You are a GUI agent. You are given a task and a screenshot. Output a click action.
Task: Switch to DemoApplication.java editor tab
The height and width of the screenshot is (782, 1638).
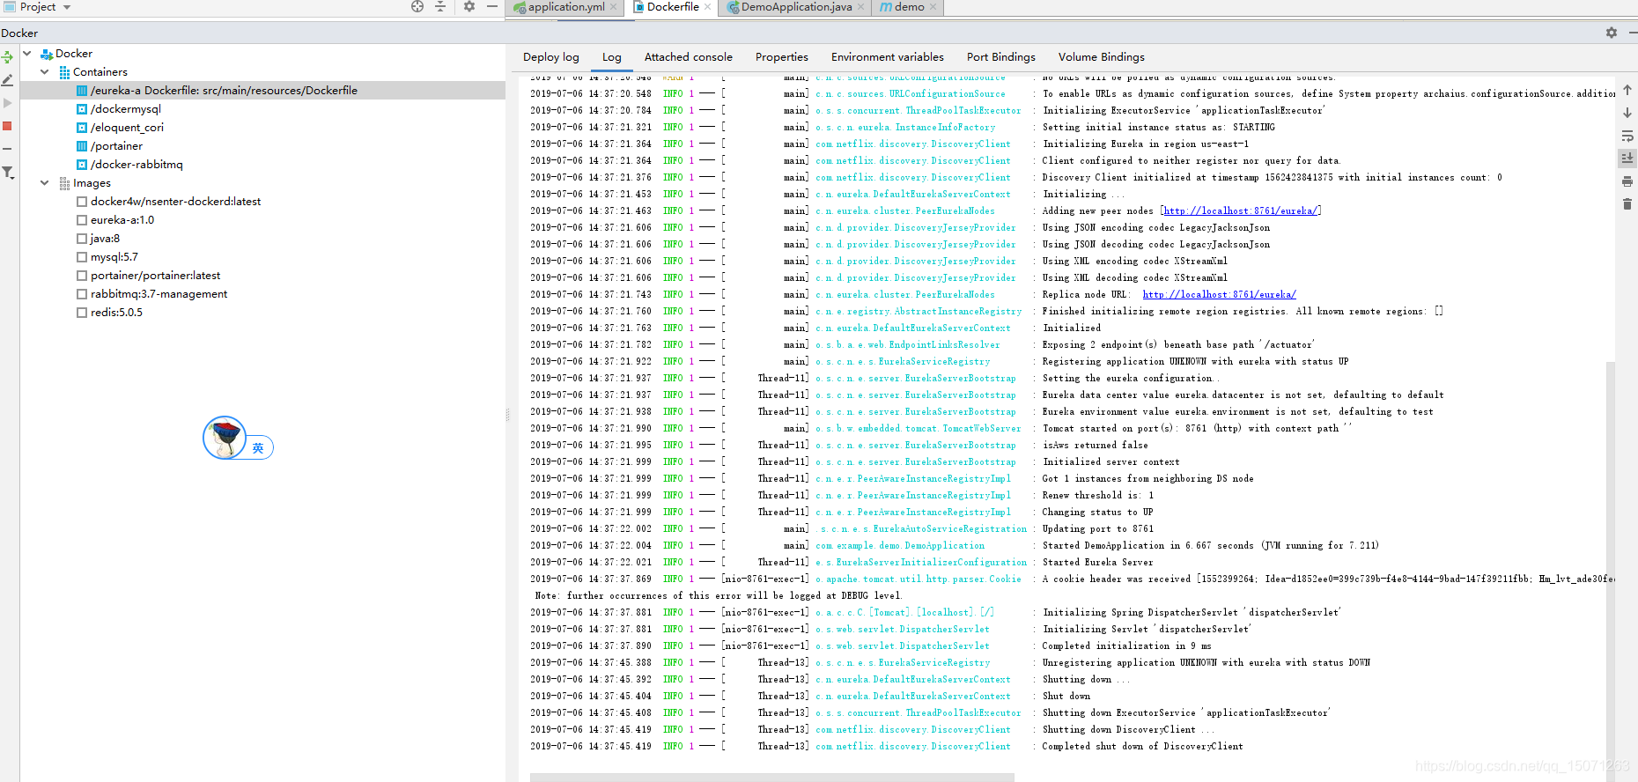tap(796, 7)
